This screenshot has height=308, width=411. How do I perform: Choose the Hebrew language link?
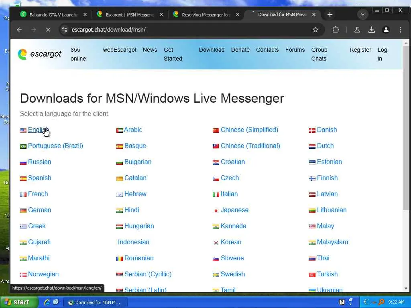click(135, 194)
